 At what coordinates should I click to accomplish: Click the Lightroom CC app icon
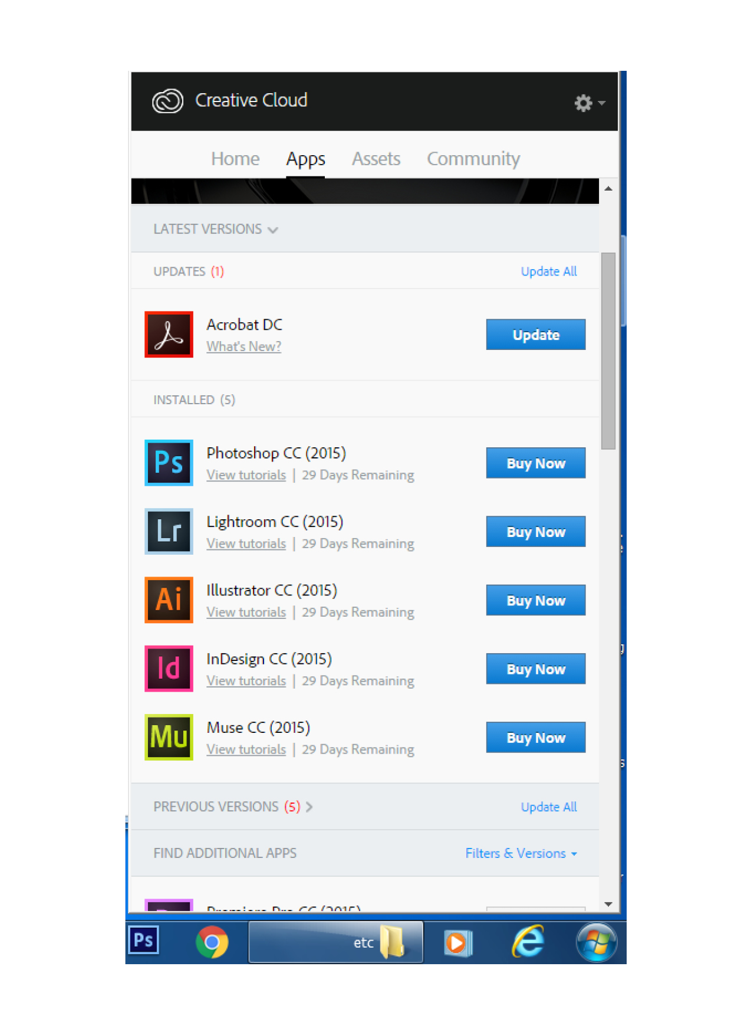(x=169, y=532)
